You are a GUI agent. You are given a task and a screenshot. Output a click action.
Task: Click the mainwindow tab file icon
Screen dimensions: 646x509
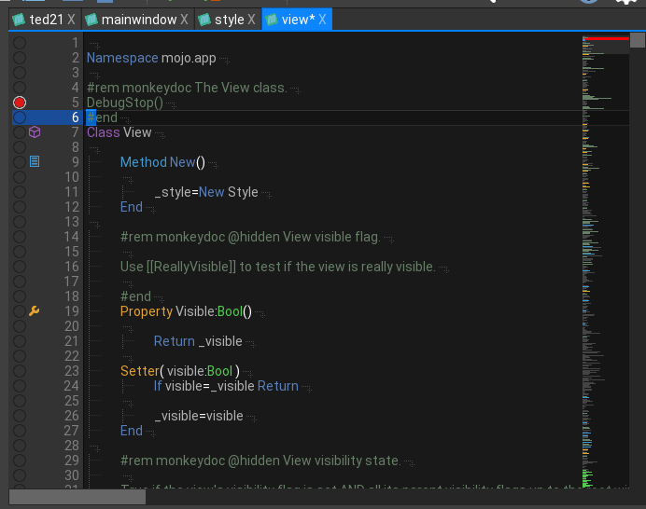point(91,20)
